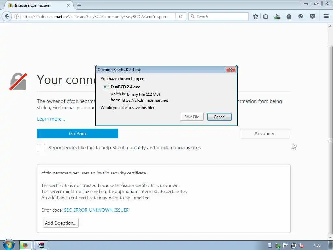Close the Opening EasyBCD dialog
333x250 pixels.
(x=231, y=70)
